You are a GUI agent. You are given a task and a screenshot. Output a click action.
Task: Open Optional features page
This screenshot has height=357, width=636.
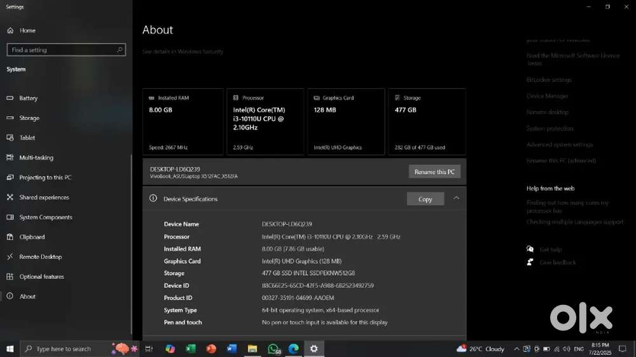pos(42,277)
